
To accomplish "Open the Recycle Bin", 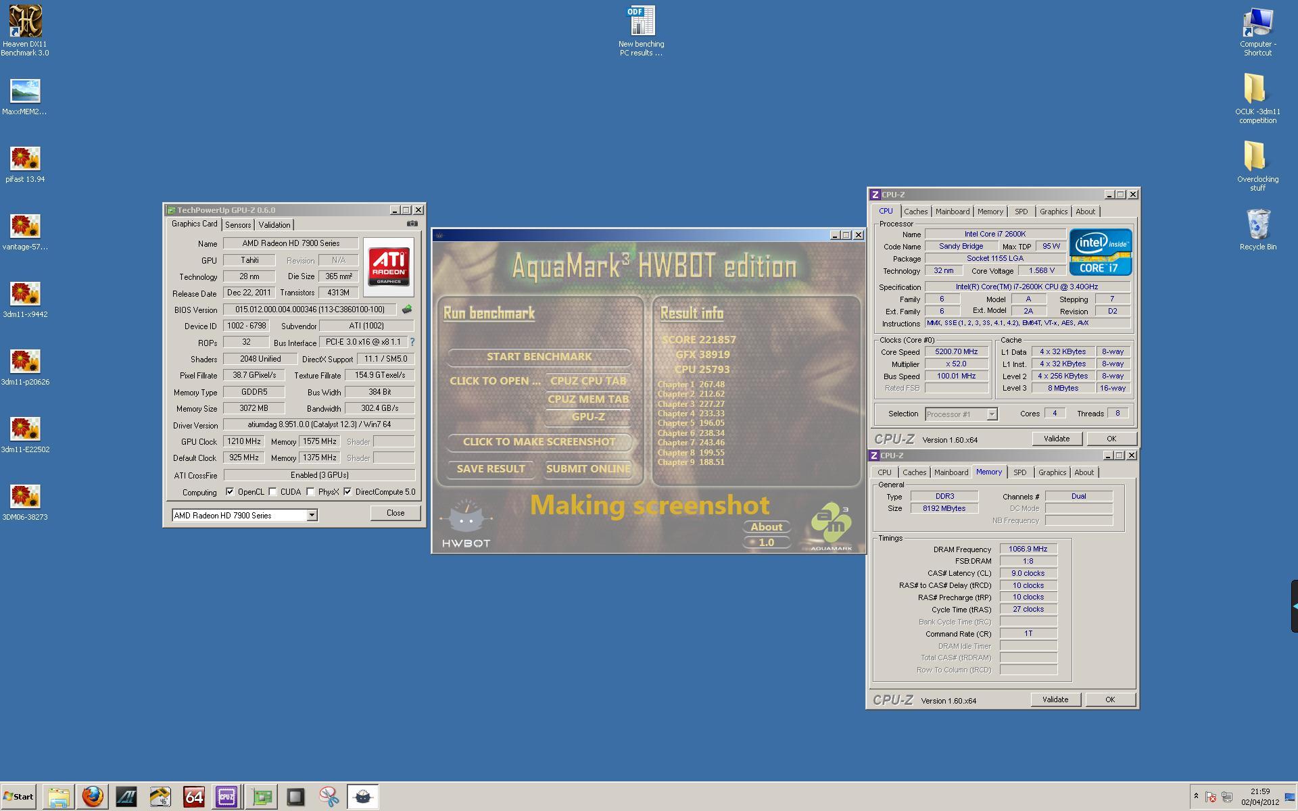I will 1257,230.
